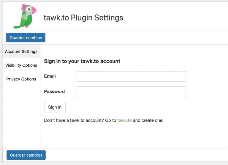Focus the Email input field
Viewport: 228px width, 165px height.
tap(131, 76)
